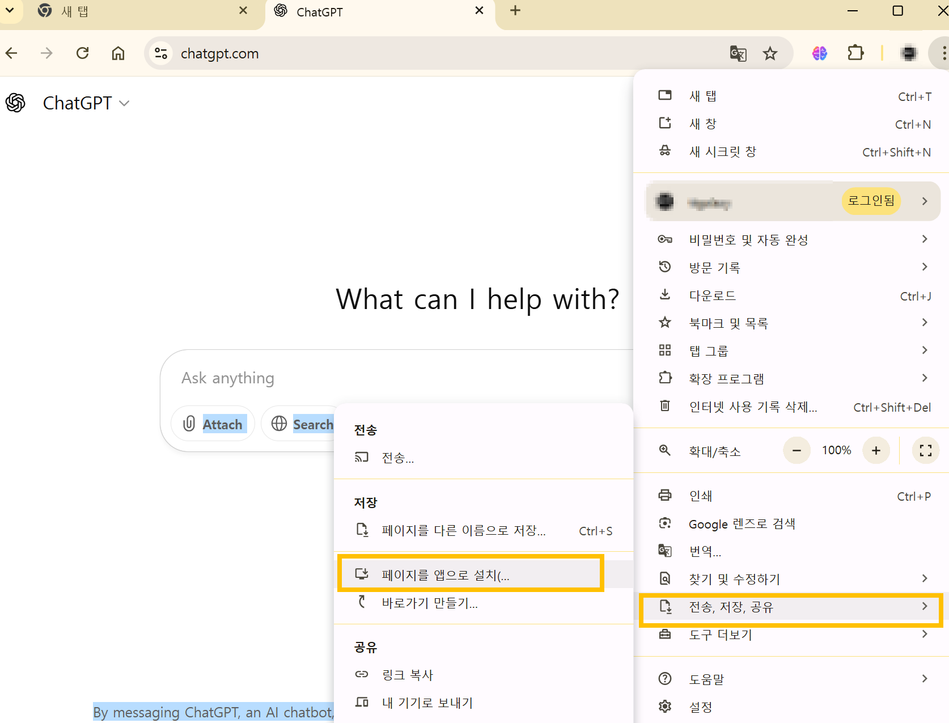Screen dimensions: 949x723
Task: Select 전송... cast option in submenu
Action: (484, 458)
